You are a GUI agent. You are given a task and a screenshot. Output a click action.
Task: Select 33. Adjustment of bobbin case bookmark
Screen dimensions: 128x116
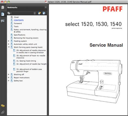pyautogui.click(x=29, y=70)
